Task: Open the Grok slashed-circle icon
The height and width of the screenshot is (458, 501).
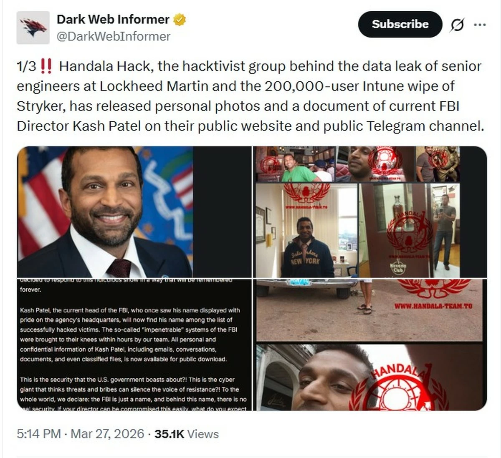Action: point(457,25)
